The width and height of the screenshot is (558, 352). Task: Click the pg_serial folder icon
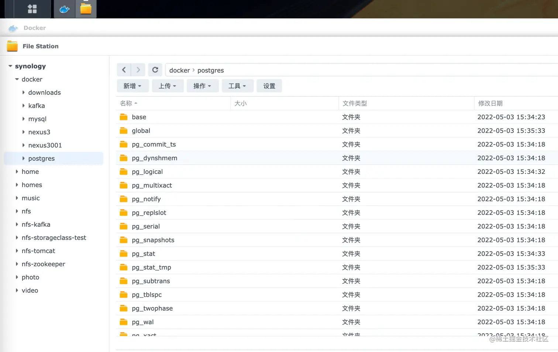(124, 226)
